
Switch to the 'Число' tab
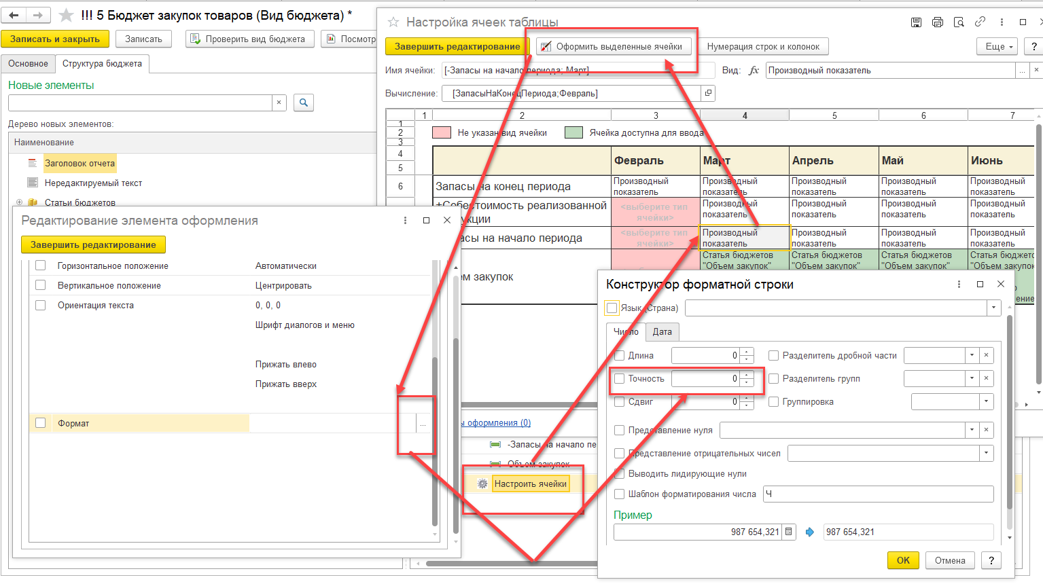coord(626,331)
